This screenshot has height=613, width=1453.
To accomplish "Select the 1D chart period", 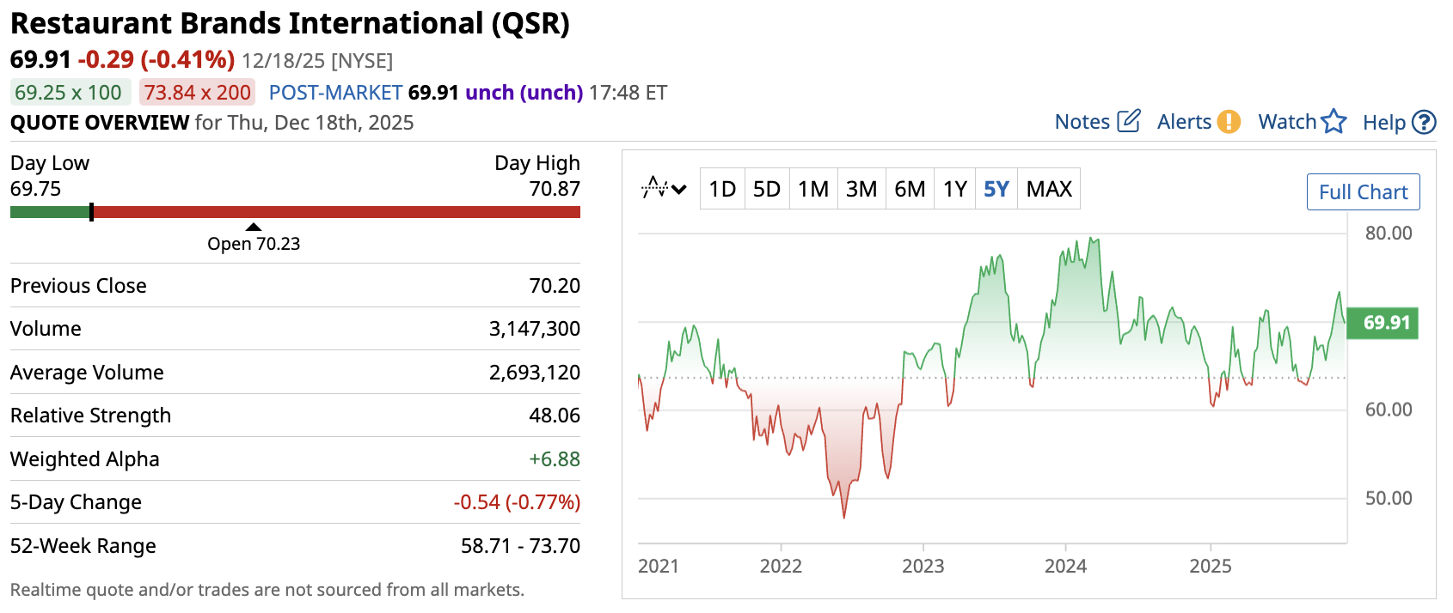I will (x=722, y=189).
